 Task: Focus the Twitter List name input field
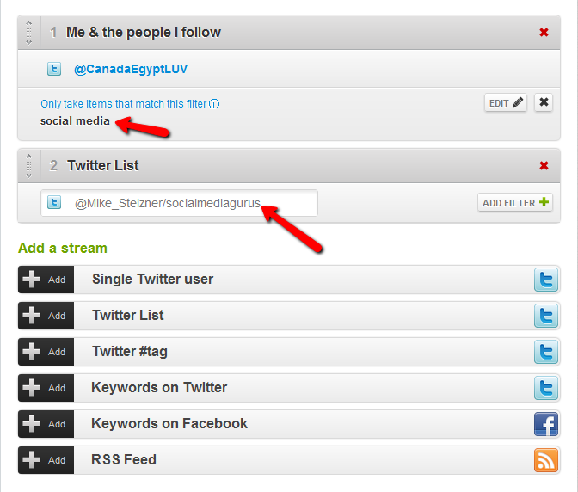[189, 203]
